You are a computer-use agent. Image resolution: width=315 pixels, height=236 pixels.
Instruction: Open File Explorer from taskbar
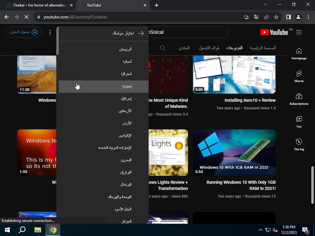click(38, 230)
